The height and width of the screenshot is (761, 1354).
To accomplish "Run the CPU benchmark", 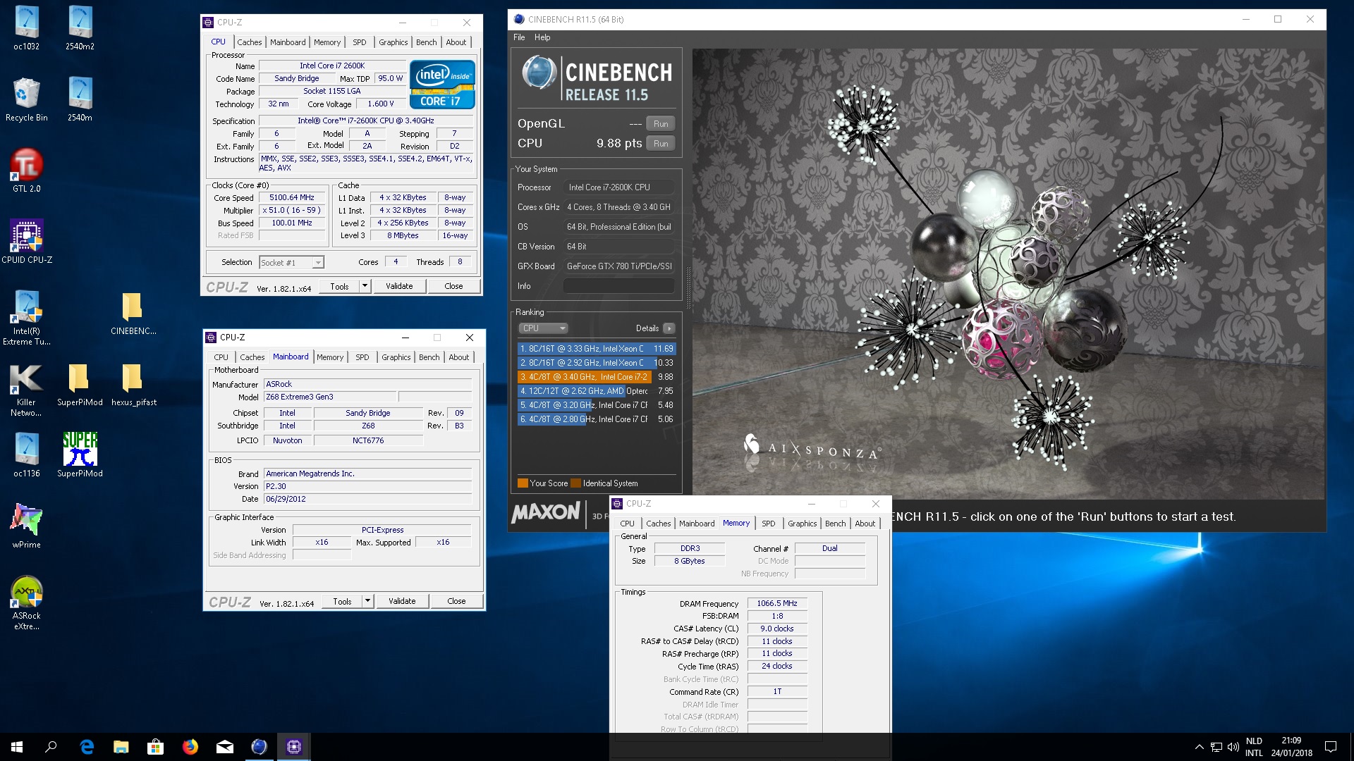I will [660, 144].
